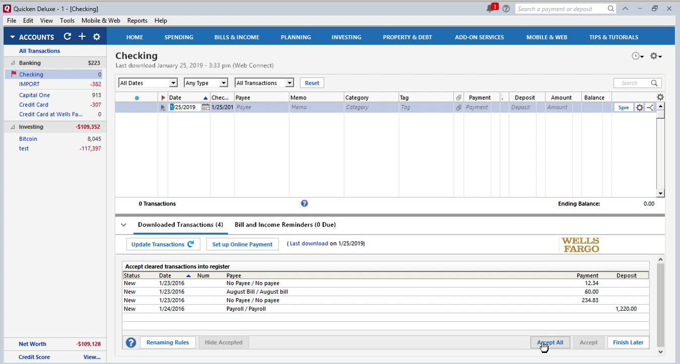Image resolution: width=680 pixels, height=364 pixels.
Task: Open the File menu
Action: pos(12,21)
